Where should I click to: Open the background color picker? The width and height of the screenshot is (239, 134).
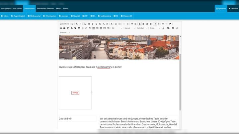click(168, 28)
